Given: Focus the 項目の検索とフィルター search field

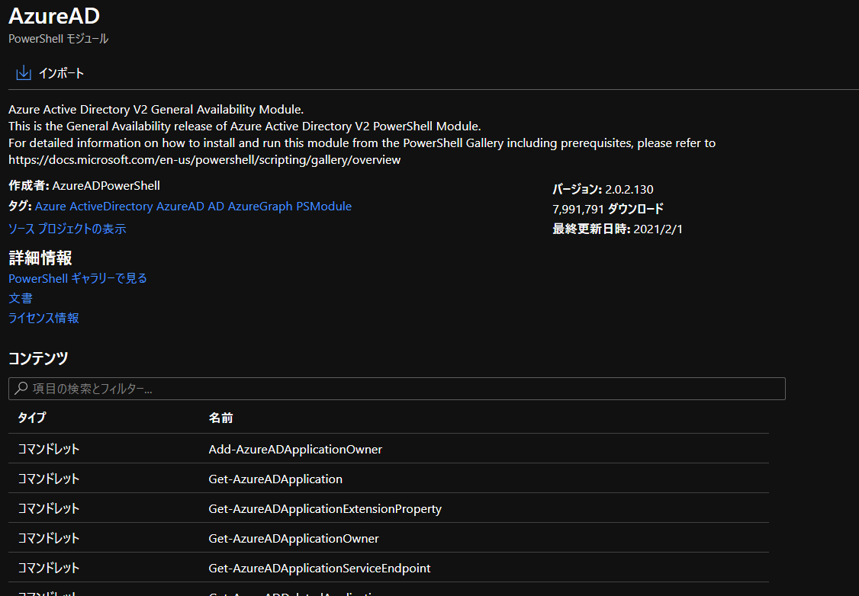Looking at the screenshot, I should (397, 389).
